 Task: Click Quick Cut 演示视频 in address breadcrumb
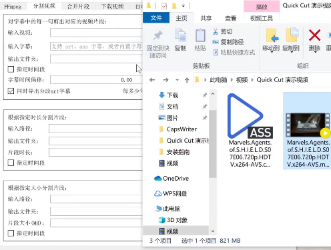(x=282, y=80)
